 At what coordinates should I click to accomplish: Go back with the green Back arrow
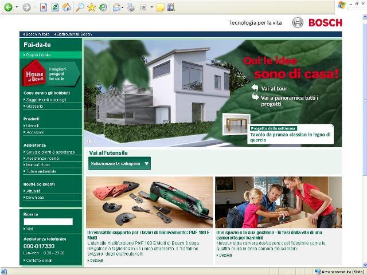pos(9,7)
